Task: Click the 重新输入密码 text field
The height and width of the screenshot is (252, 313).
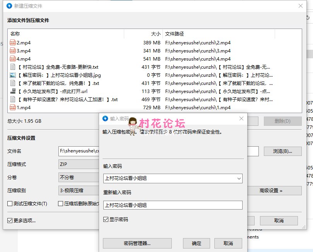Action: [x=173, y=205]
